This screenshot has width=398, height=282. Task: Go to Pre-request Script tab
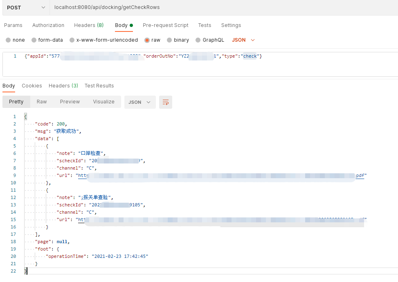tap(165, 25)
